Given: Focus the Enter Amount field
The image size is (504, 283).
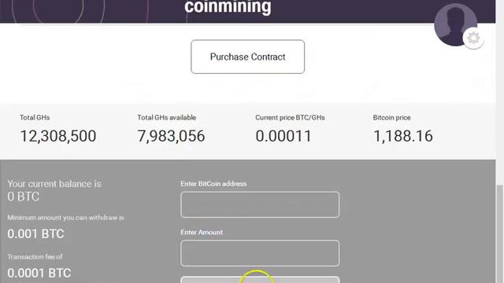Looking at the screenshot, I should pyautogui.click(x=260, y=253).
